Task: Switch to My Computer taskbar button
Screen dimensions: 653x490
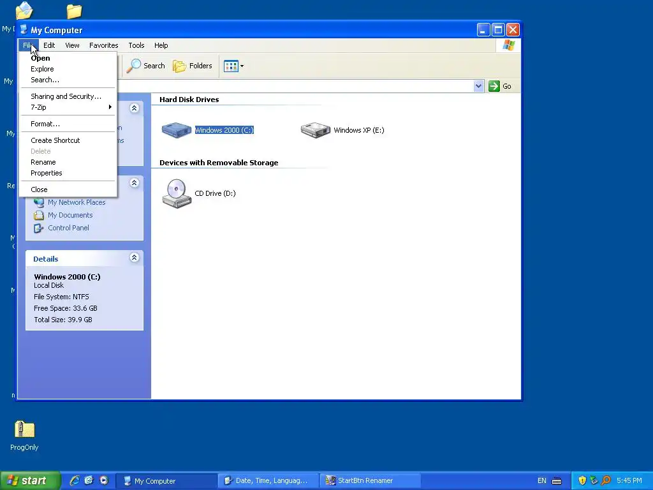Action: point(166,481)
